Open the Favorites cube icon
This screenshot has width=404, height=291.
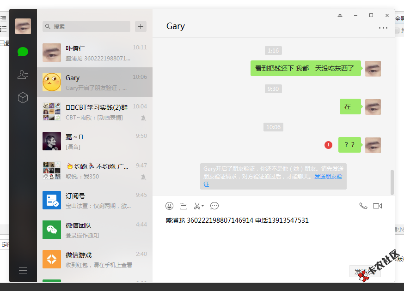pos(23,98)
